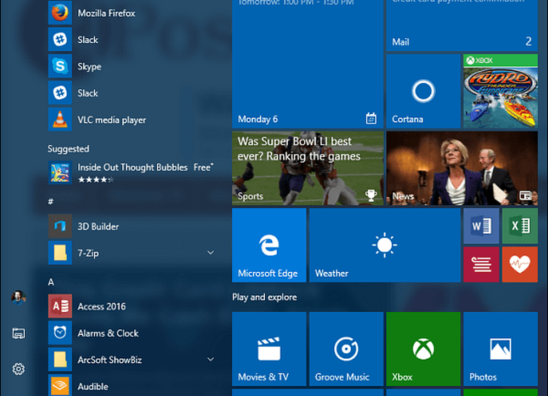Open the Word tile
548x396 pixels.
(481, 226)
